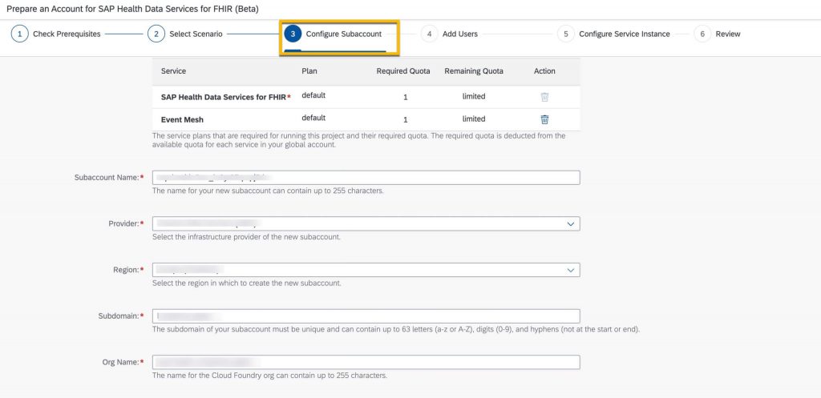This screenshot has width=821, height=398.
Task: Click the Required Quota column header
Action: click(403, 71)
